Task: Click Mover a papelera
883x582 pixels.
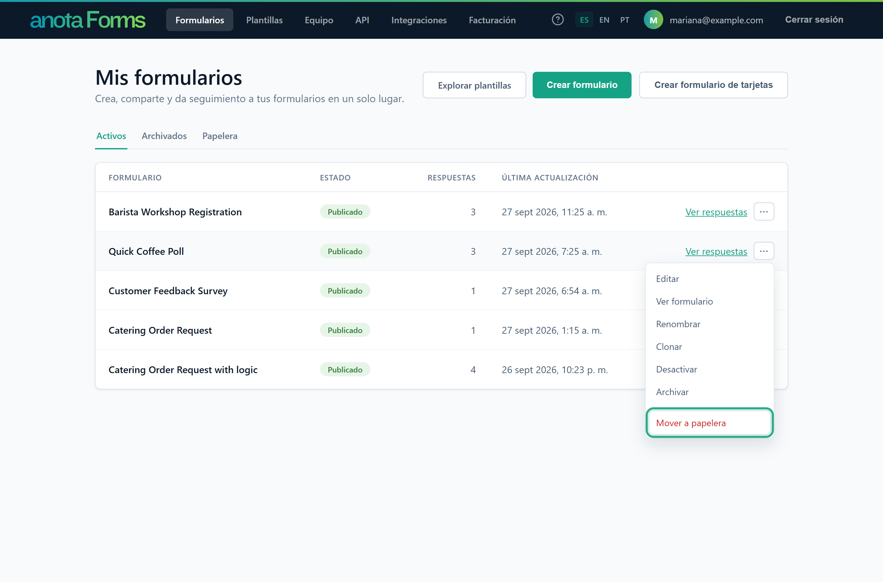Action: (709, 423)
